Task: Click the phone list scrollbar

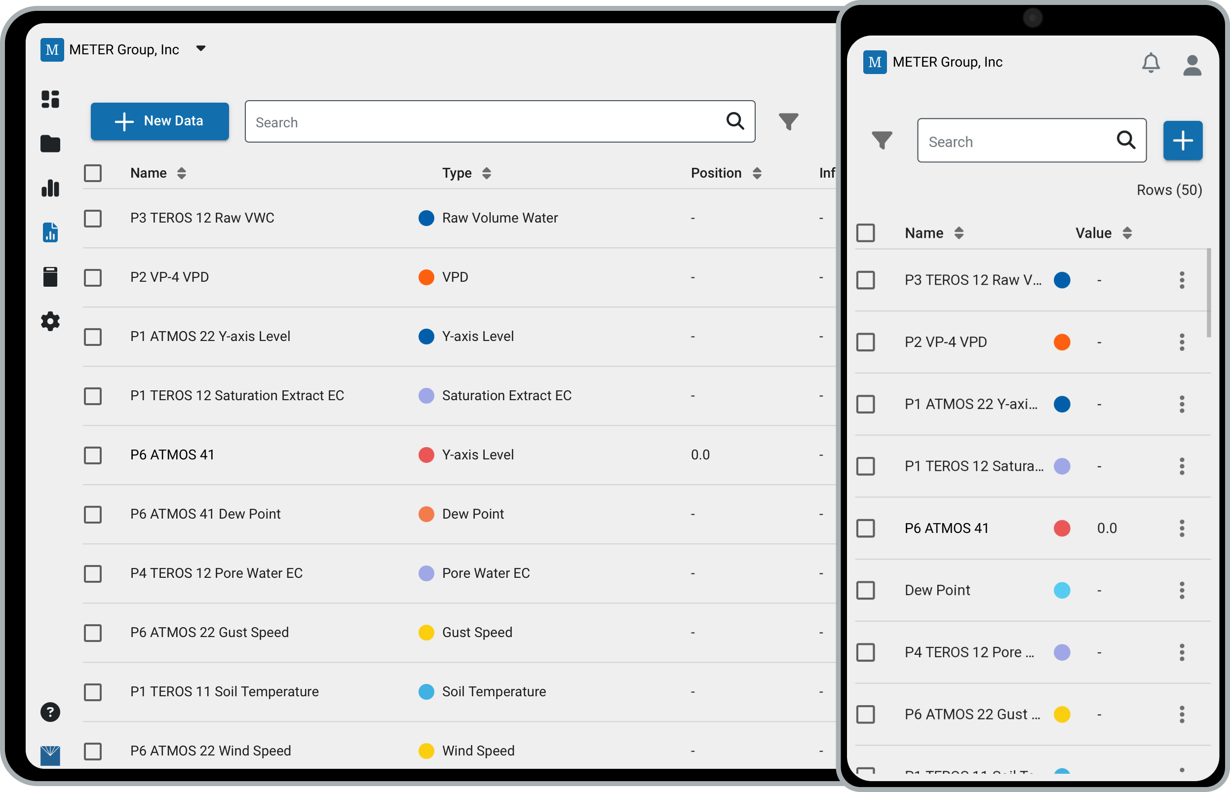Action: coord(1208,293)
